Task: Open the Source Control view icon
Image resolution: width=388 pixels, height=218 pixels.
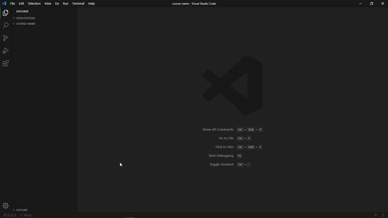Action: [x=5, y=38]
